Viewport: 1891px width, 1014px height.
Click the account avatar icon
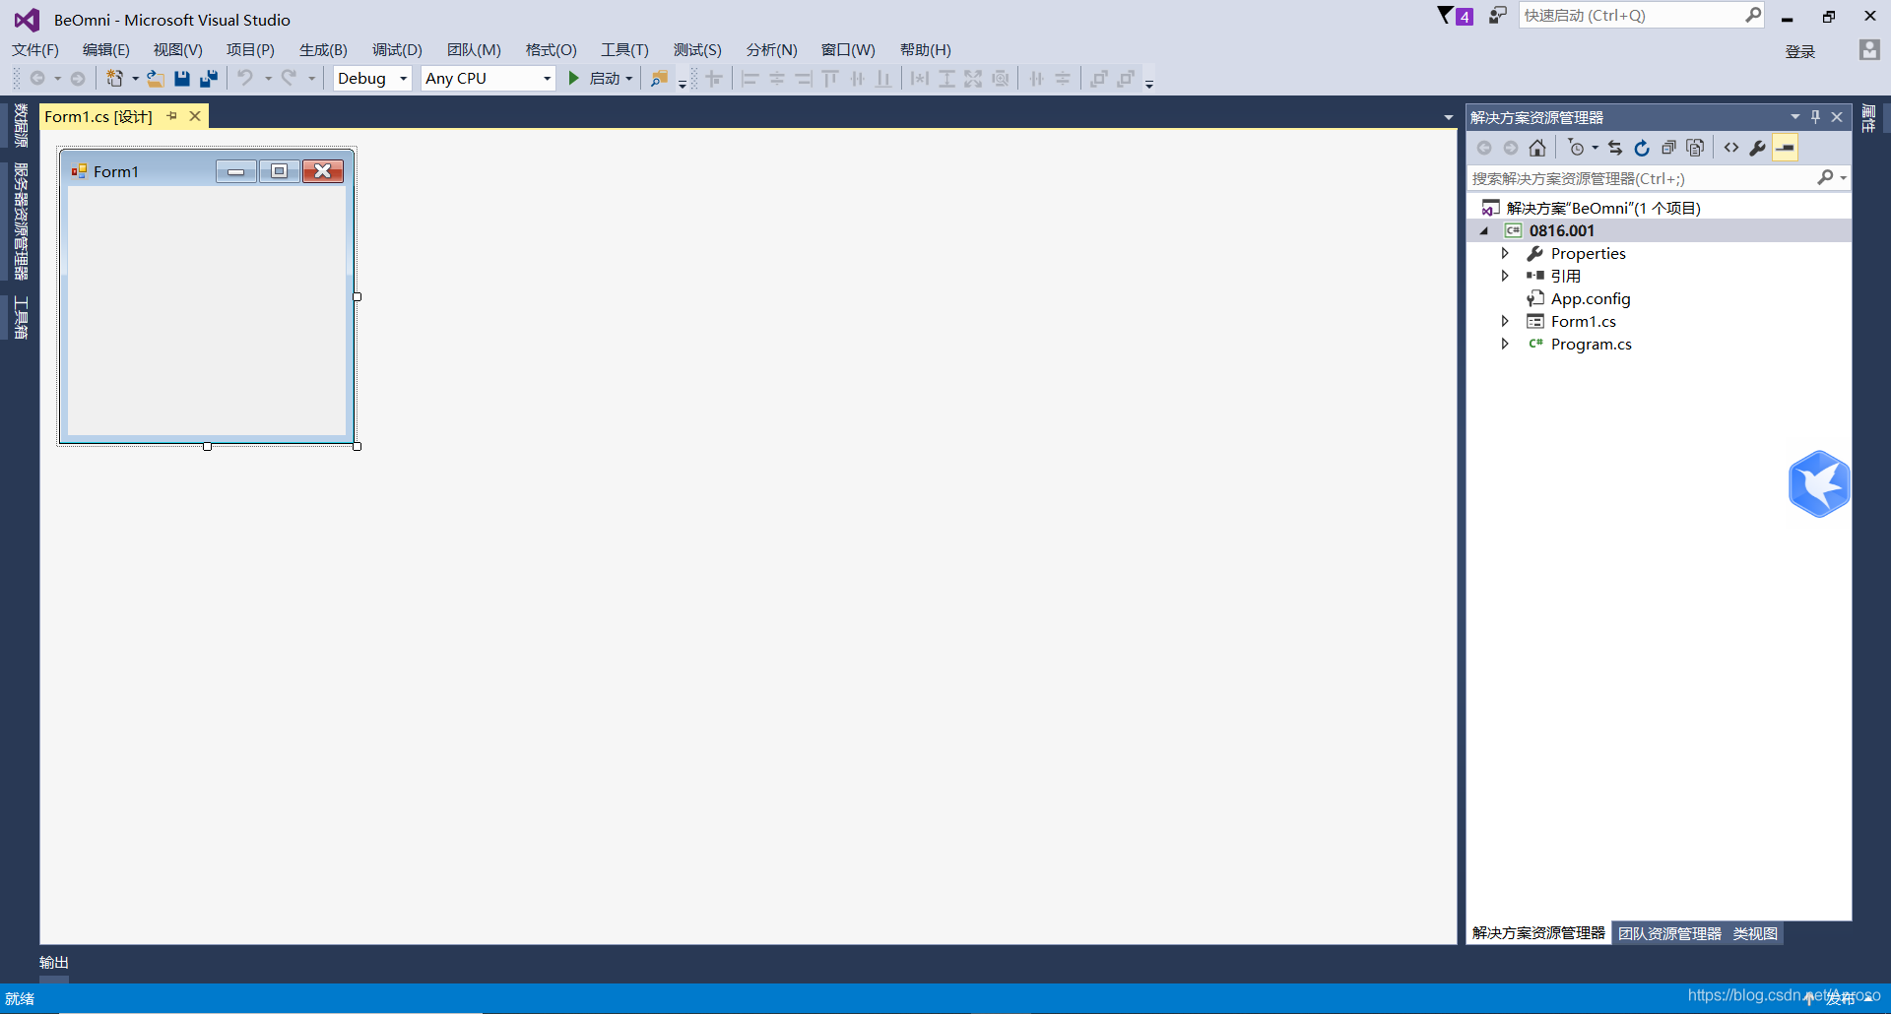point(1869,49)
